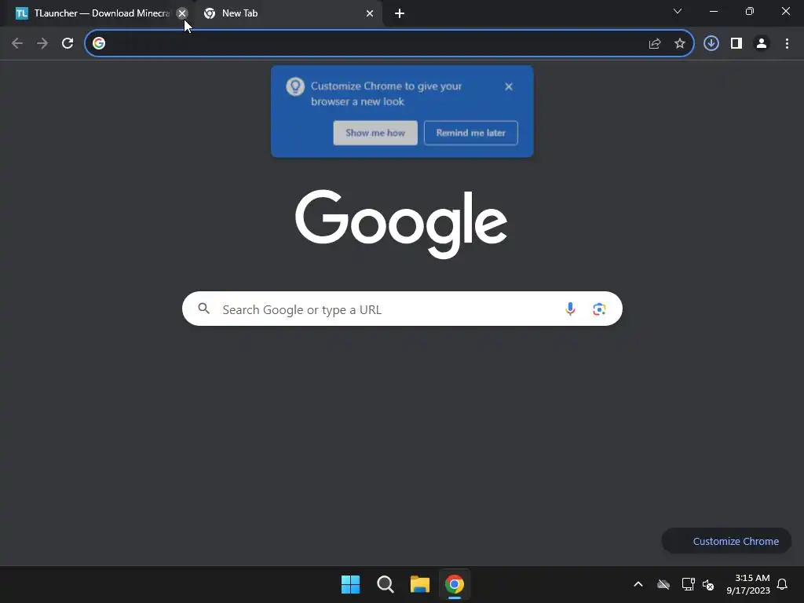The image size is (804, 603).
Task: Click the Google logo
Action: 401,224
